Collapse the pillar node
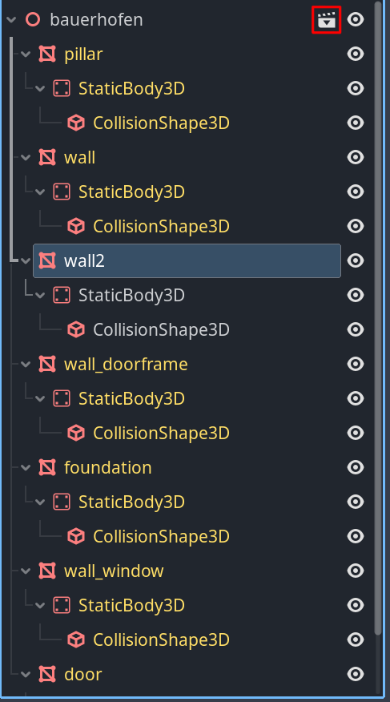Viewport: 390px width, 702px height. [x=26, y=54]
